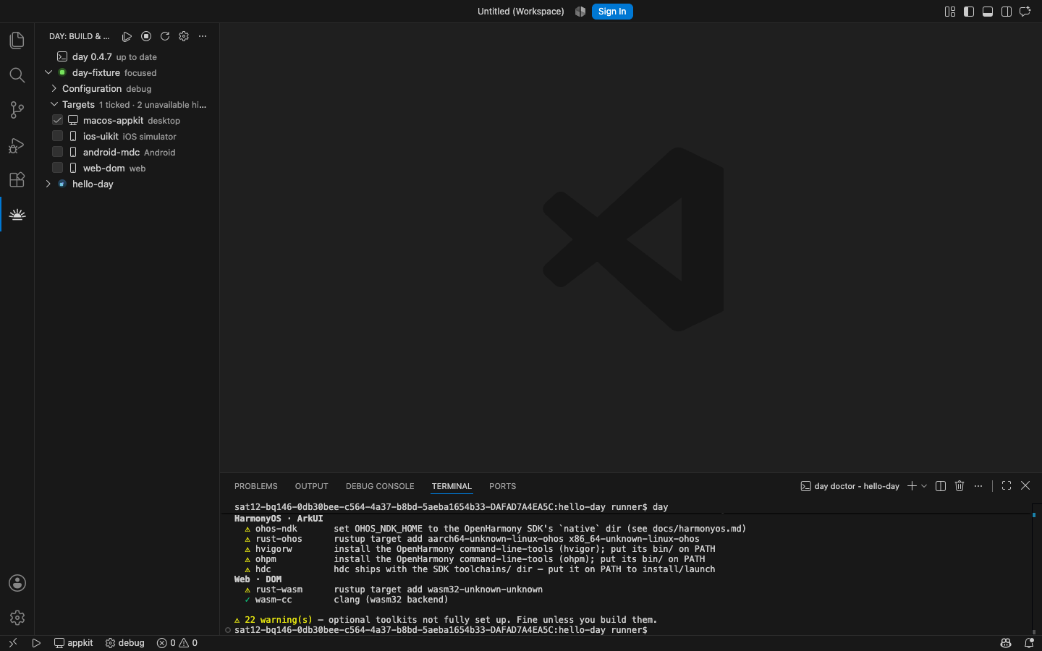Viewport: 1042px width, 651px height.
Task: Open Day panel settings gear
Action: [184, 36]
